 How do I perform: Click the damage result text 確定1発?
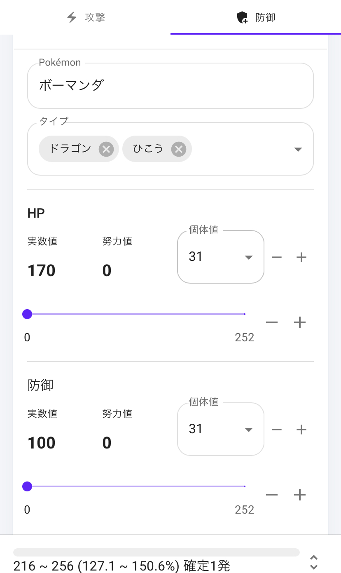(206, 566)
